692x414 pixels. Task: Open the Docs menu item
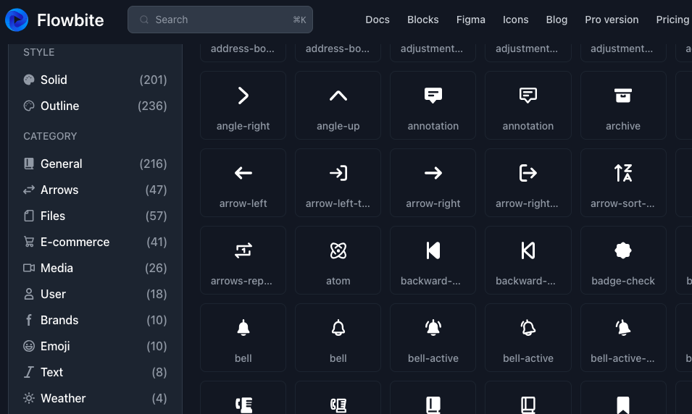pos(378,20)
